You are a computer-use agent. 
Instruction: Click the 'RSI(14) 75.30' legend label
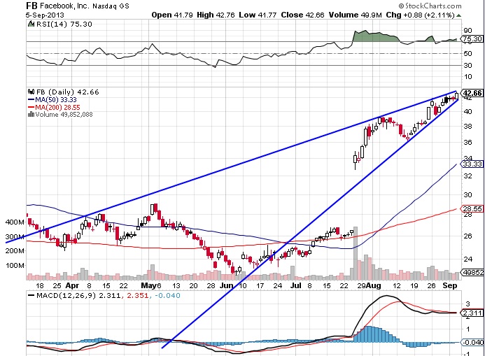point(64,24)
